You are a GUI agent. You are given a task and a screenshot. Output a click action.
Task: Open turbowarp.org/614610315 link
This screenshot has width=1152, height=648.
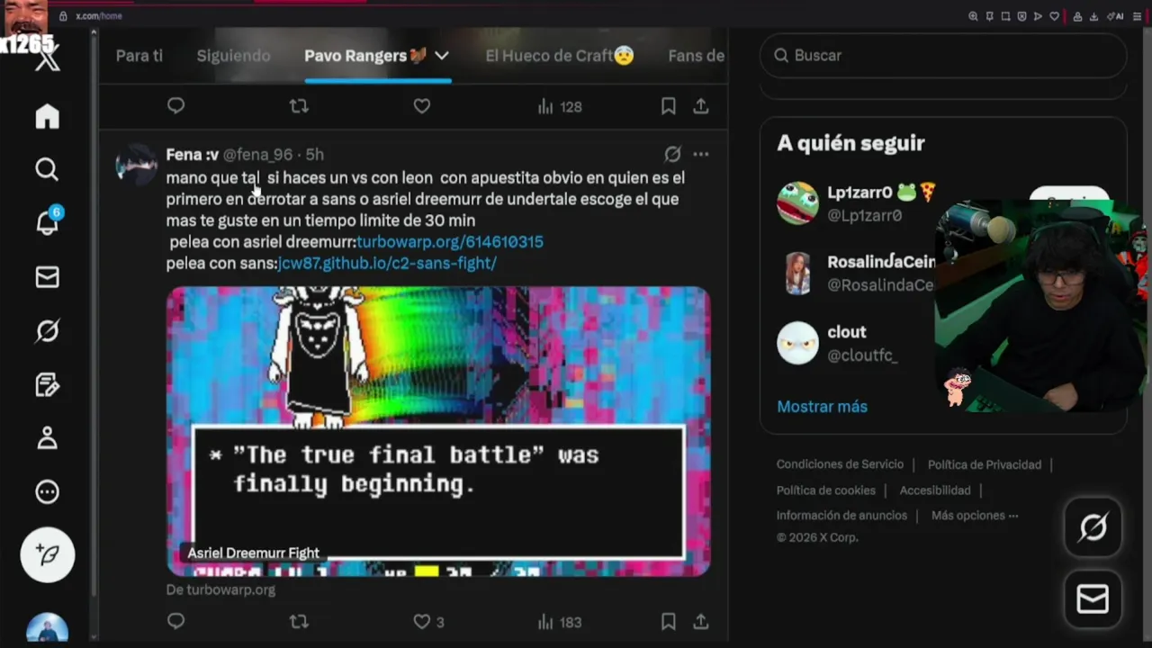450,242
